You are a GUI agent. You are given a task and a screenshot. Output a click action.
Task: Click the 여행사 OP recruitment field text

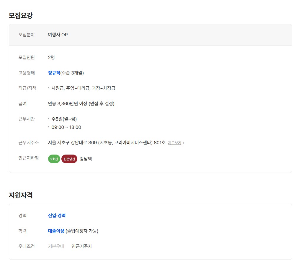(x=58, y=35)
